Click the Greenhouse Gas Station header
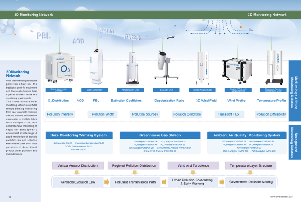This screenshot has height=202, width=301. (x=160, y=135)
